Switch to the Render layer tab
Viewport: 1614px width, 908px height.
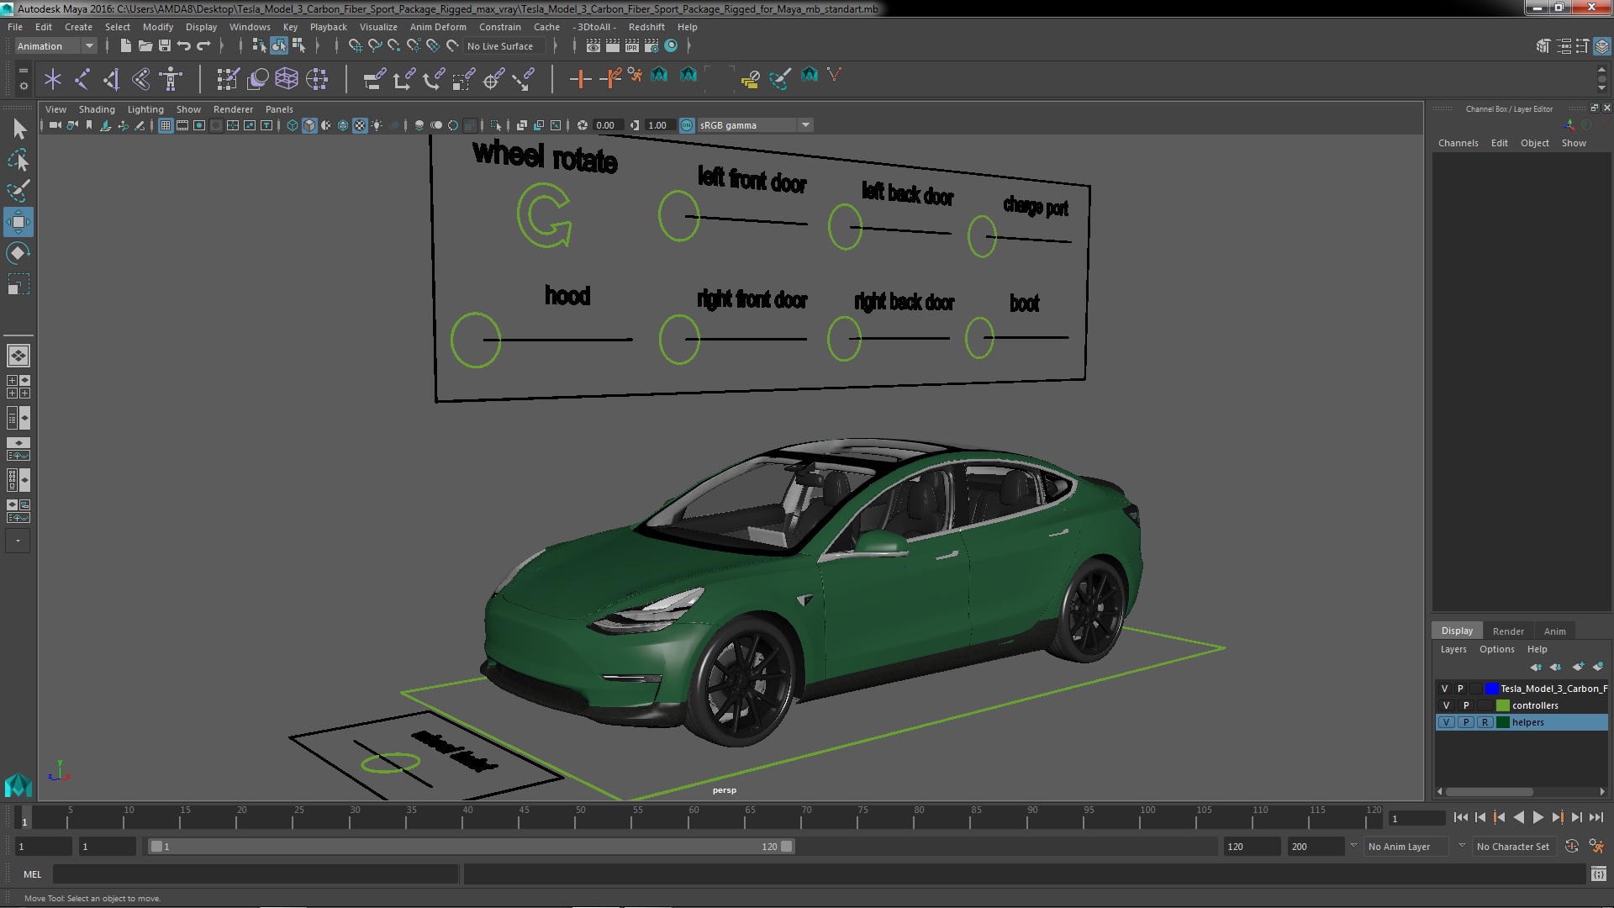click(x=1508, y=631)
